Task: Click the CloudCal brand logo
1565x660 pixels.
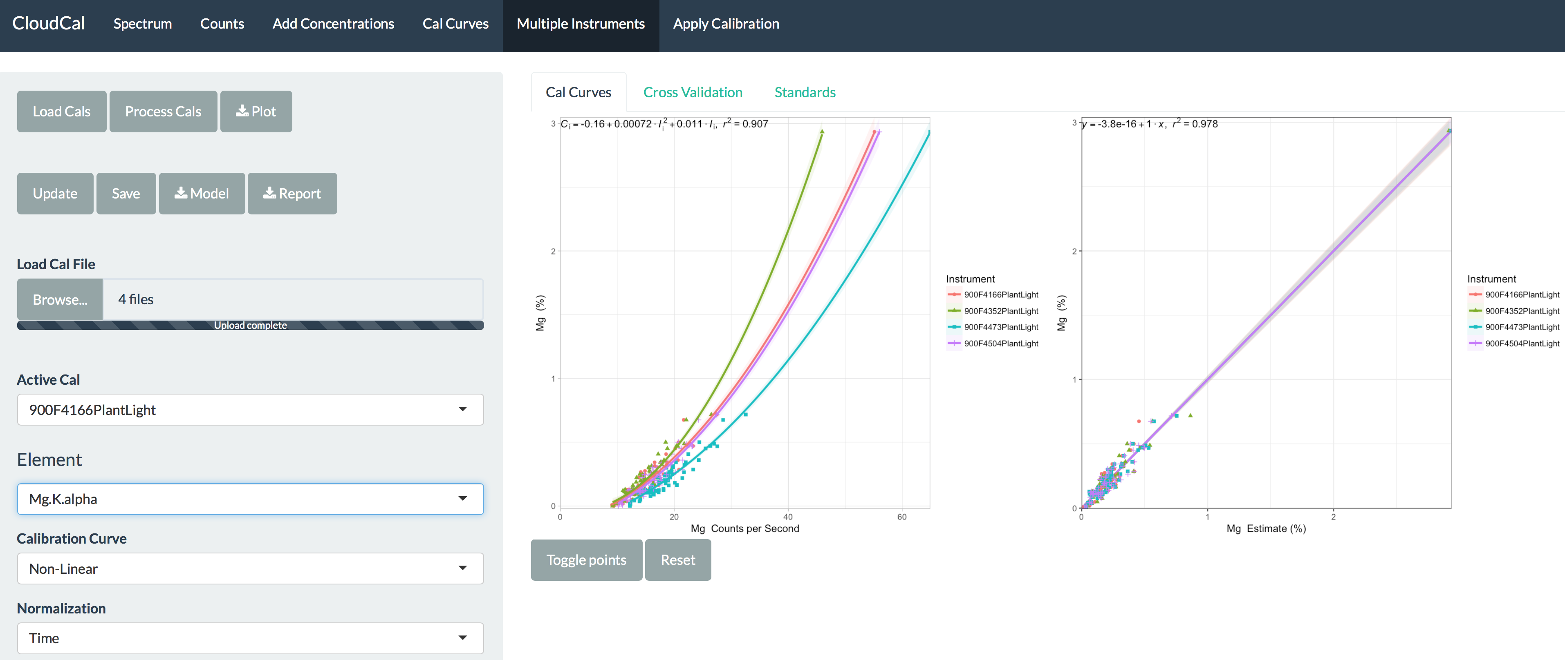Action: tap(49, 24)
